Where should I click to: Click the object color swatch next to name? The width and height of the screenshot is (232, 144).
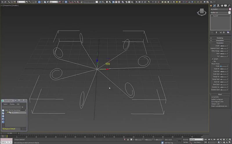click(x=229, y=9)
